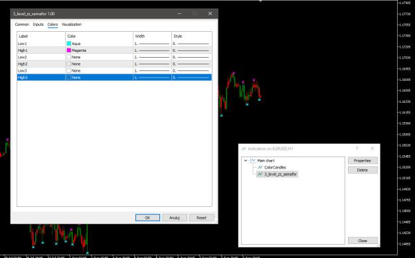Select Main chart in indicators tree
This screenshot has width=415, height=258.
pos(266,161)
